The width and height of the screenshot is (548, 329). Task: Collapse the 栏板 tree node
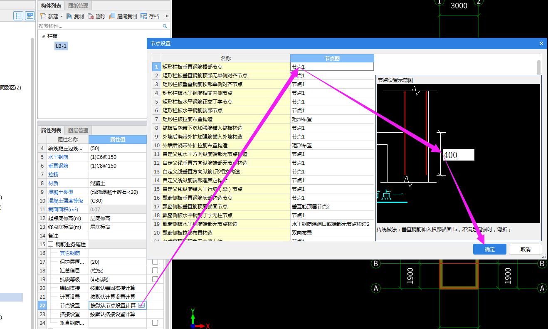[44, 37]
